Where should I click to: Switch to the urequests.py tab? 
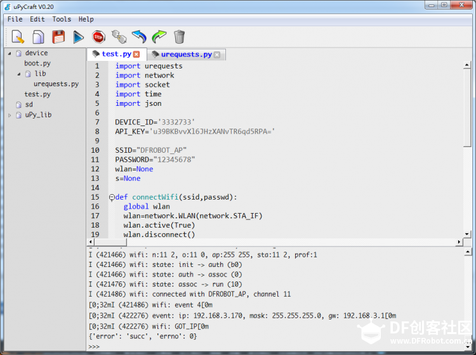coord(187,55)
